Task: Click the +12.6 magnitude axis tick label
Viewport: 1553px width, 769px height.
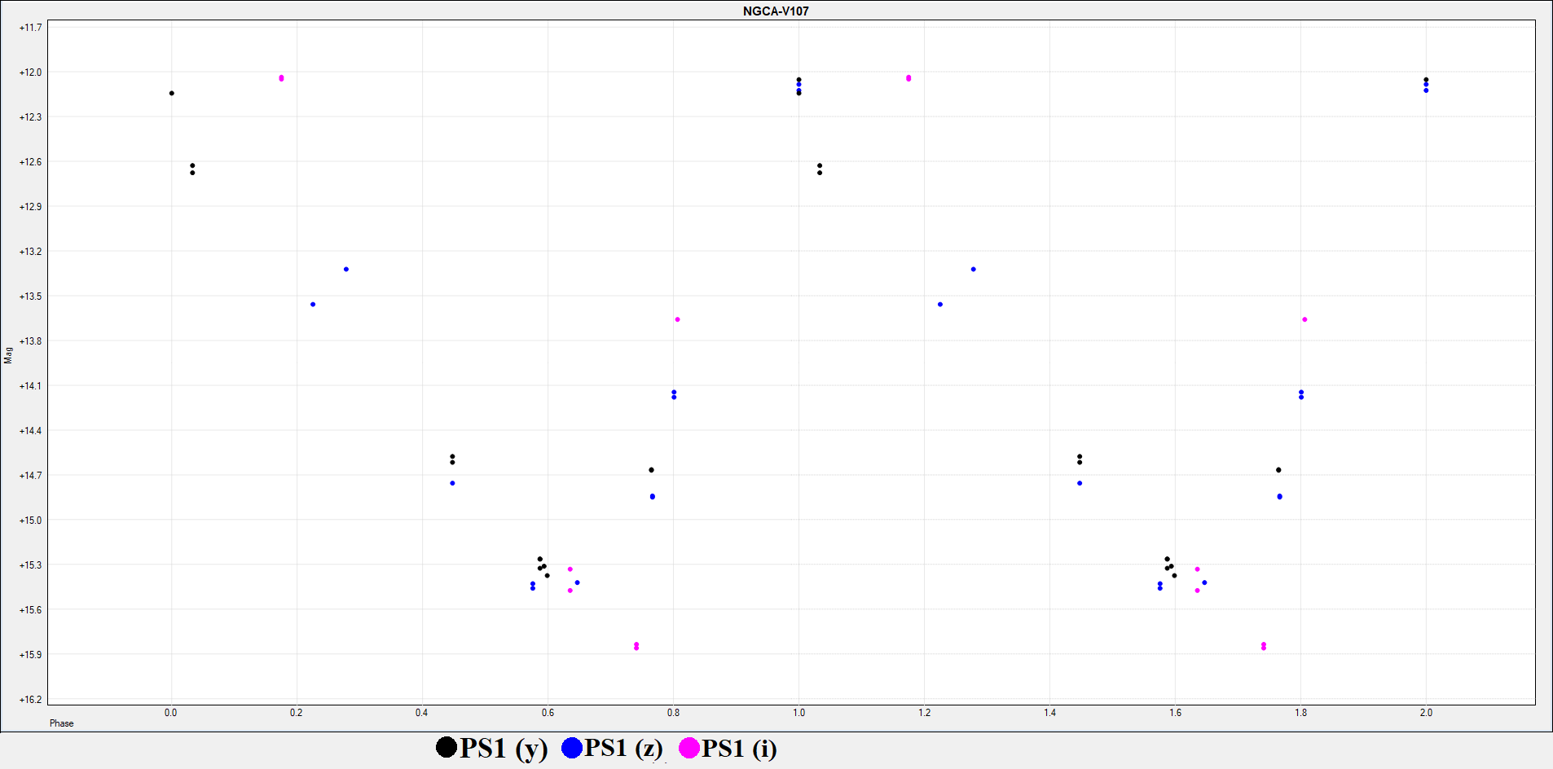Action: tap(30, 162)
